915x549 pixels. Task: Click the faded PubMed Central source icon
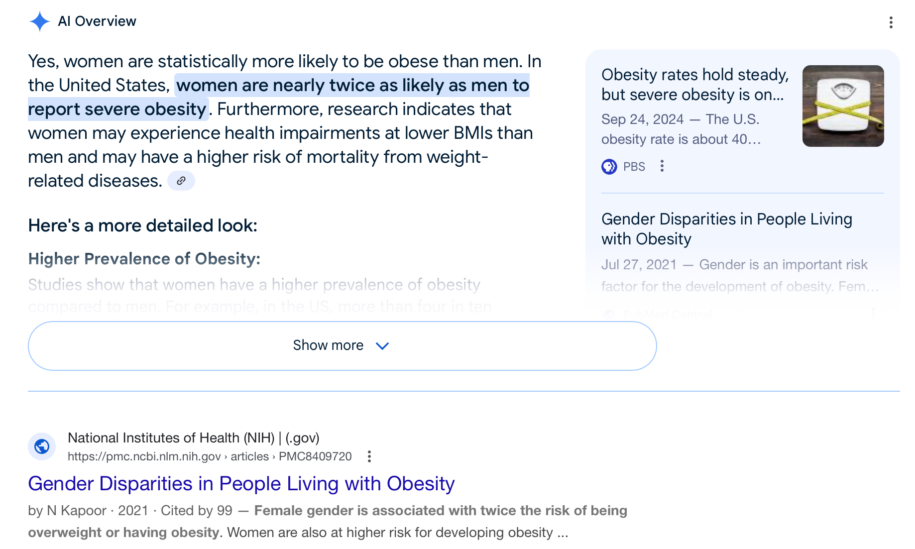[608, 315]
